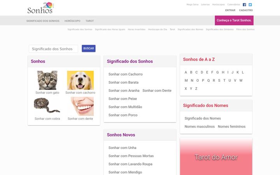The height and width of the screenshot is (175, 280).
Task: Select letter M in Sonhos de A a Z
Action: point(186,80)
